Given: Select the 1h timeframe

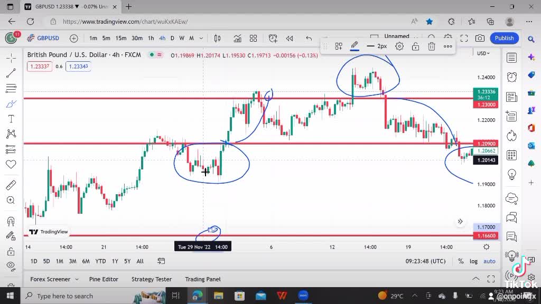Looking at the screenshot, I should pyautogui.click(x=151, y=38).
